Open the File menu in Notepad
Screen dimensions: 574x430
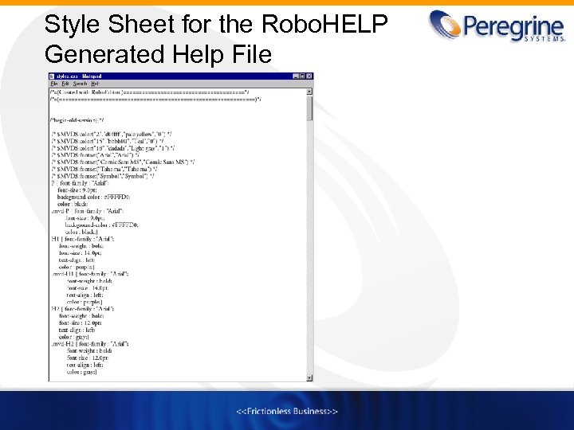point(54,84)
